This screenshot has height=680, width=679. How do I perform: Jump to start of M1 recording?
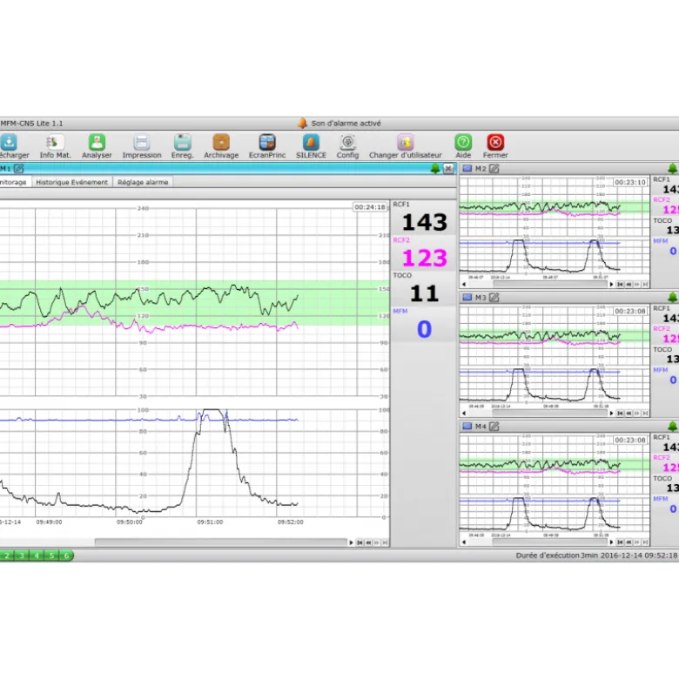tap(360, 542)
